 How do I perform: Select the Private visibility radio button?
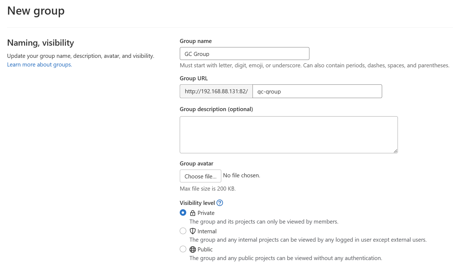coord(183,212)
